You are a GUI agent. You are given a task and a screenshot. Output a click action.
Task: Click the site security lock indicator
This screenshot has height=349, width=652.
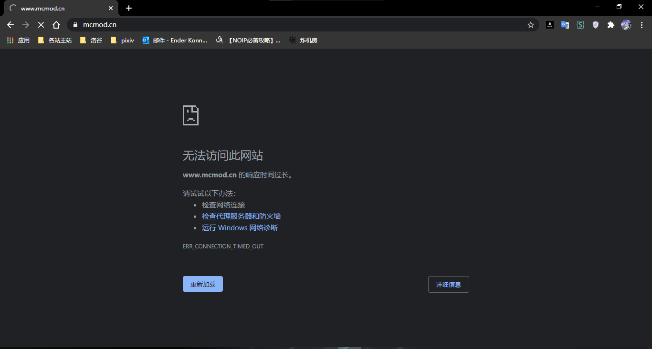(75, 24)
